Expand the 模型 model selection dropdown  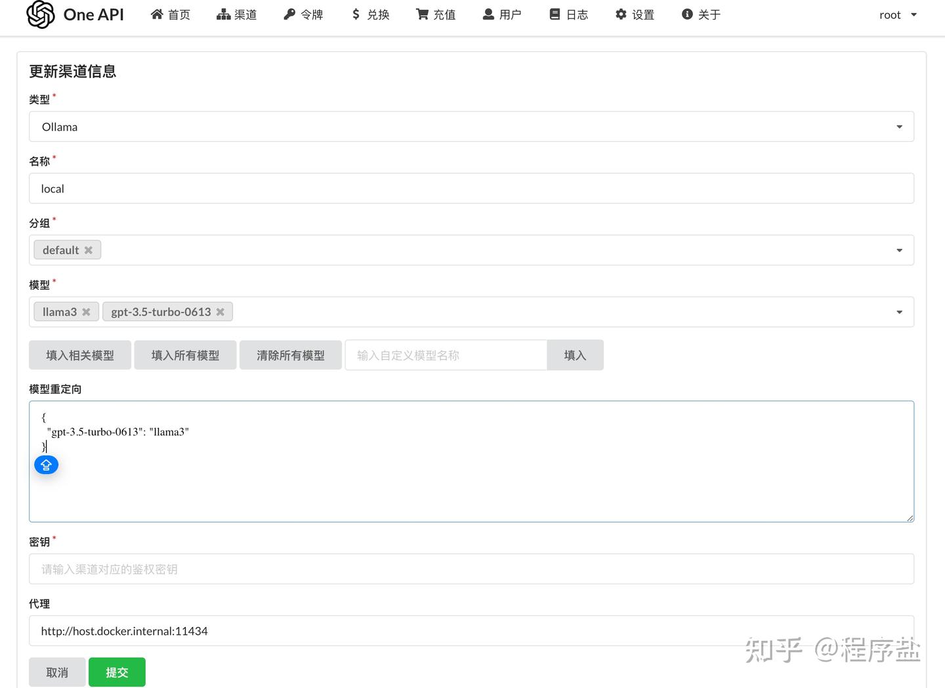(x=898, y=312)
